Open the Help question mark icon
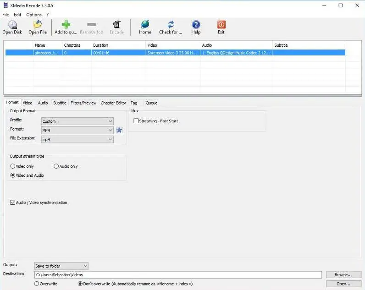The width and height of the screenshot is (365, 290). (196, 24)
